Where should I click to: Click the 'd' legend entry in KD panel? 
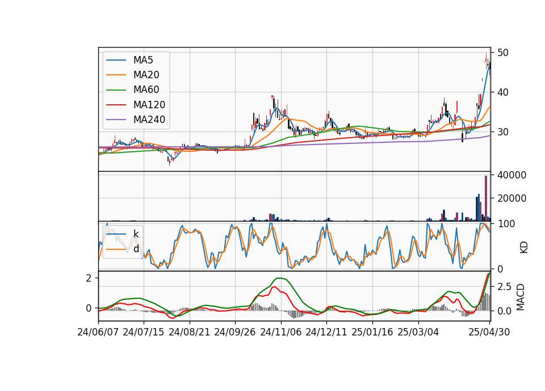(x=136, y=248)
